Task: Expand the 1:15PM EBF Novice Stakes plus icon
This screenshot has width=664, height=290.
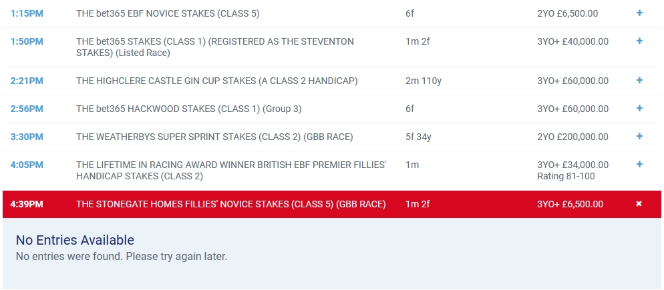Action: tap(639, 13)
